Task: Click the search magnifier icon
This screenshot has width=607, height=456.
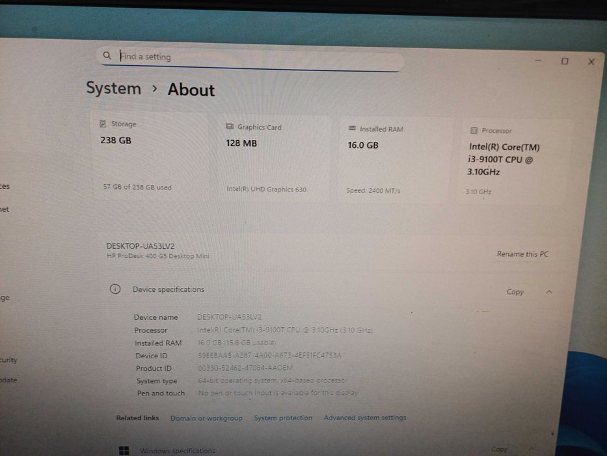Action: coord(107,55)
